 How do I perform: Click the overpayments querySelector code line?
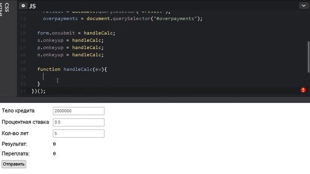tap(123, 18)
